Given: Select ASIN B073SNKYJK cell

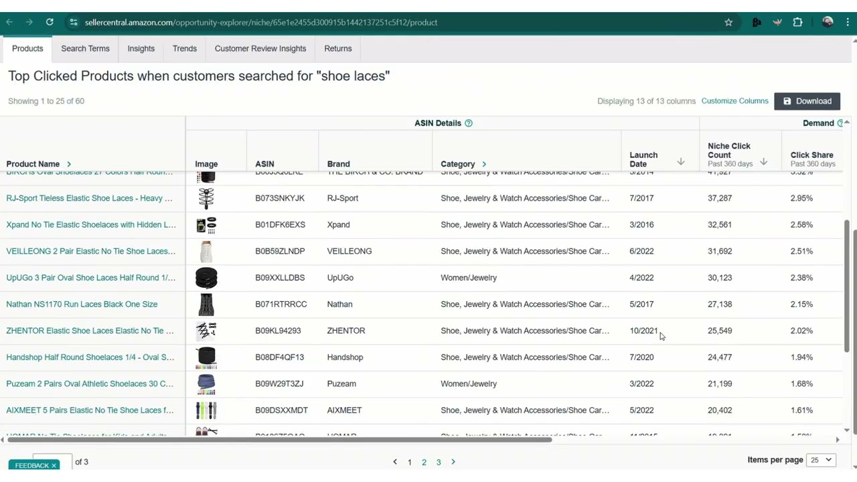Looking at the screenshot, I should 280,198.
